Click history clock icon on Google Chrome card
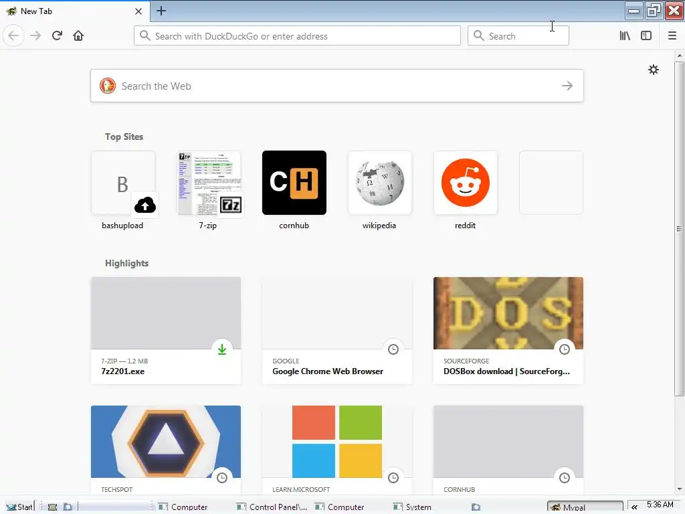Image resolution: width=685 pixels, height=514 pixels. click(x=393, y=349)
